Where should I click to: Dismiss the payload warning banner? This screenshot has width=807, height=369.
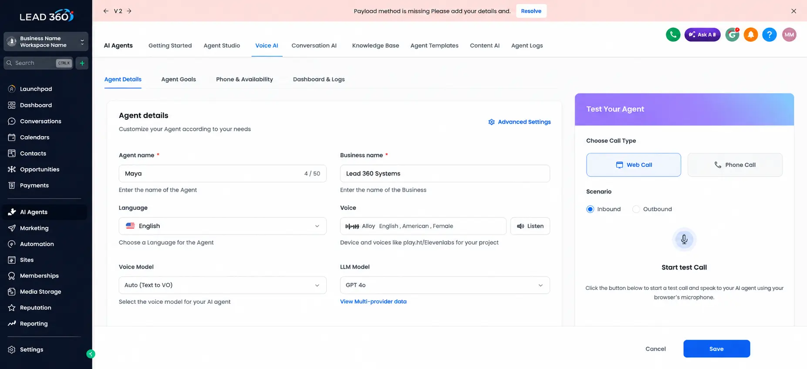click(793, 11)
